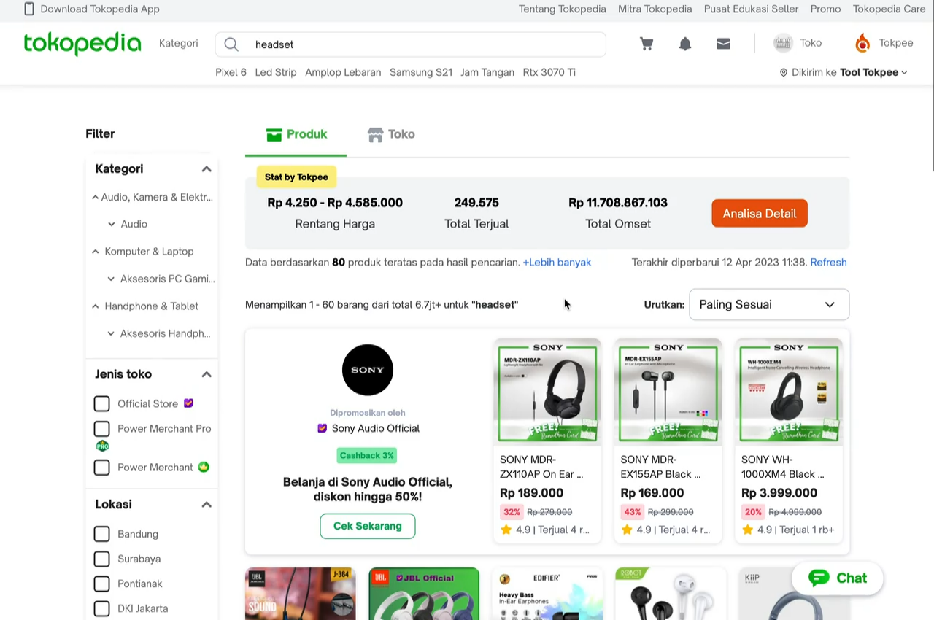Open the SONY MDR-ZX110AP product thumbnail
The width and height of the screenshot is (934, 620).
547,392
